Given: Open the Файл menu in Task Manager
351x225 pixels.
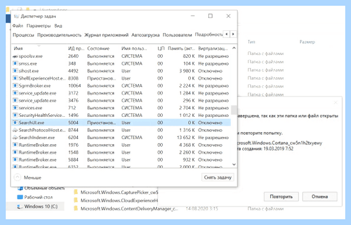Looking at the screenshot, I should click(x=18, y=26).
